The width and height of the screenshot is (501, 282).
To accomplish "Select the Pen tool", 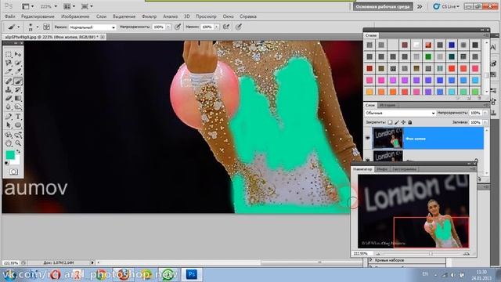I will point(9,117).
